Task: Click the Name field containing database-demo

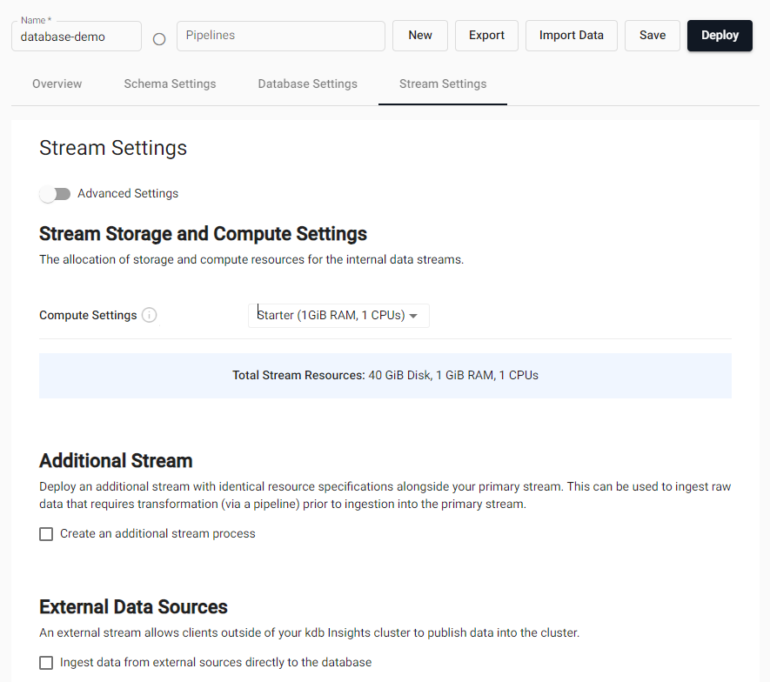Action: pos(77,37)
